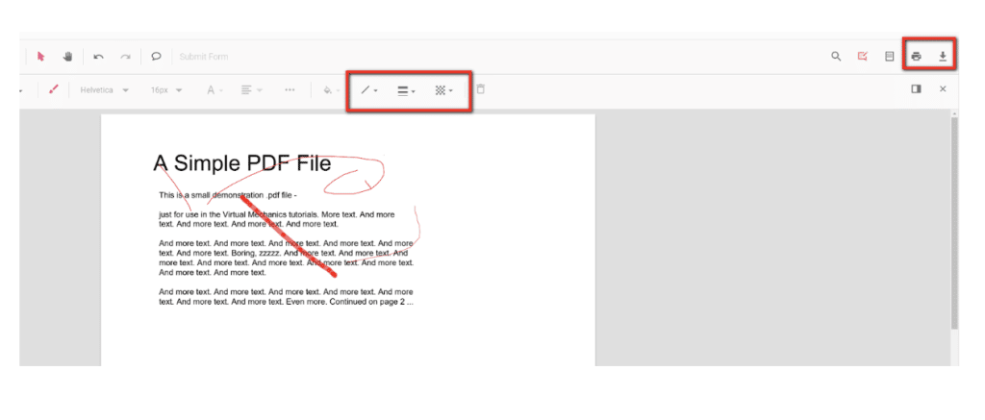This screenshot has width=985, height=420.
Task: Open the Helvetica font family dropdown
Action: 104,89
